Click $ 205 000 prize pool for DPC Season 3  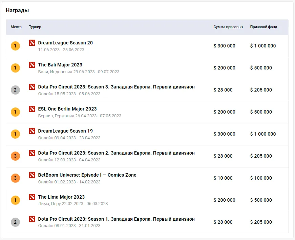261,90
